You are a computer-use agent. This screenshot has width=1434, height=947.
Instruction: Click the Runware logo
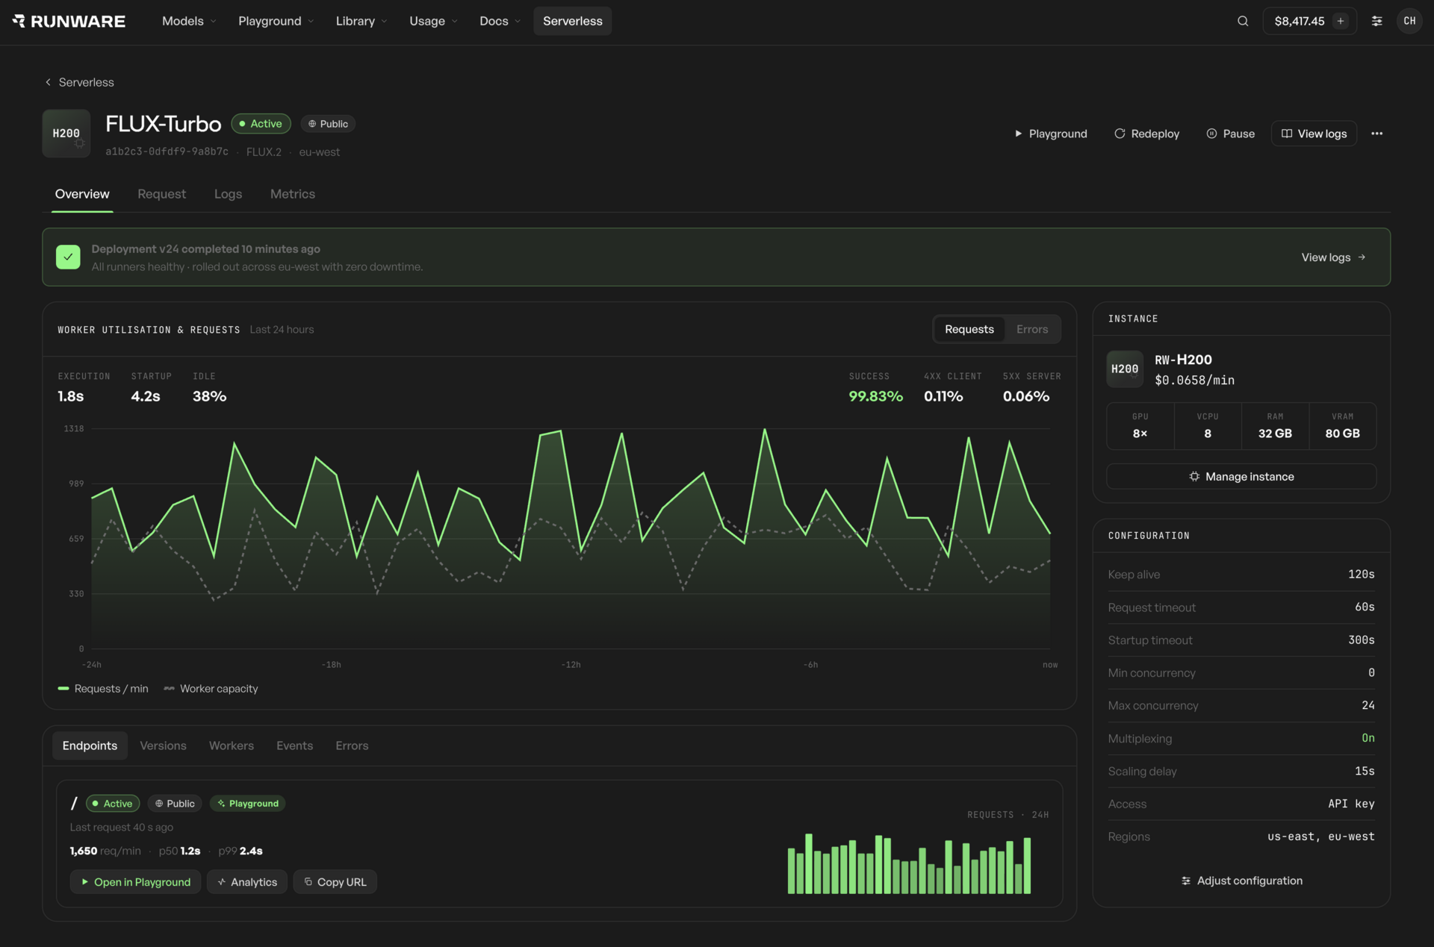click(69, 21)
